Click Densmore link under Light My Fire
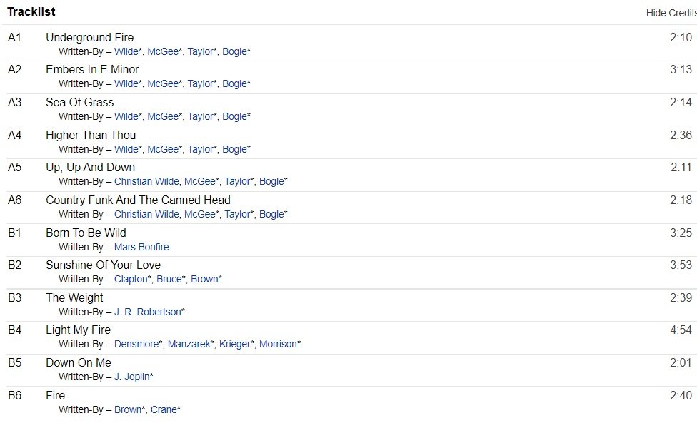The width and height of the screenshot is (697, 423). [x=136, y=344]
